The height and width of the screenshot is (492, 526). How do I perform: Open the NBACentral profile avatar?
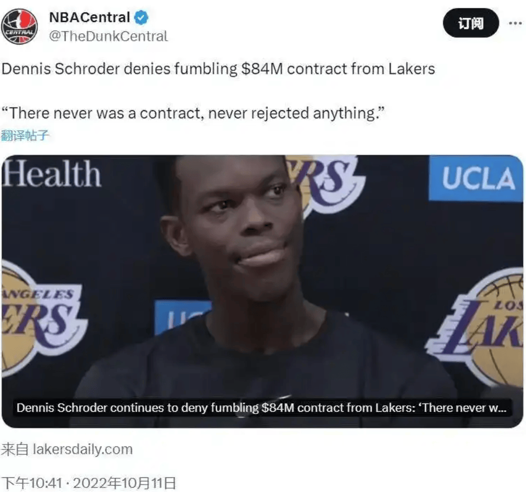point(20,26)
